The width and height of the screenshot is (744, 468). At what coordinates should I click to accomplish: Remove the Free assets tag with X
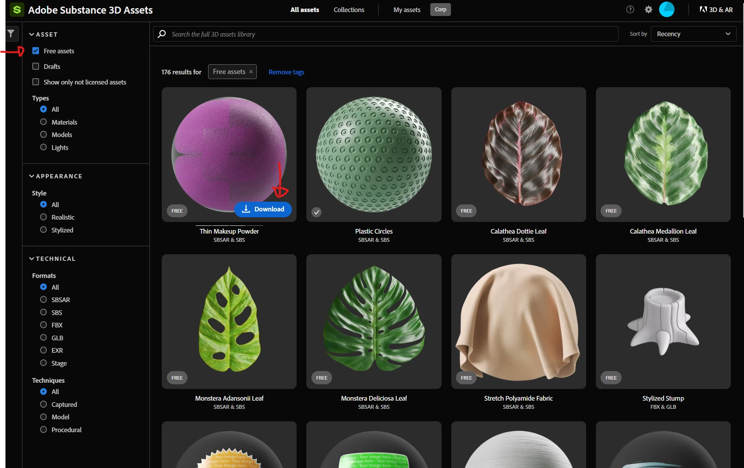coord(251,72)
